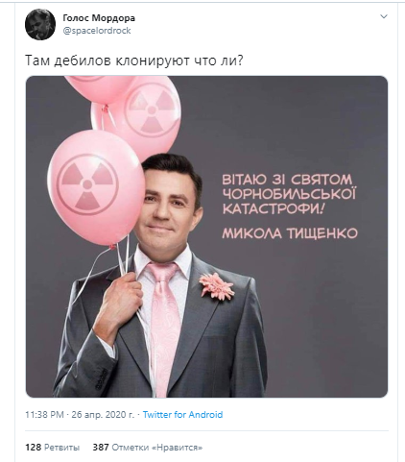The width and height of the screenshot is (405, 462).
Task: Click the date 26 апр. 2020 г.
Action: tap(103, 415)
